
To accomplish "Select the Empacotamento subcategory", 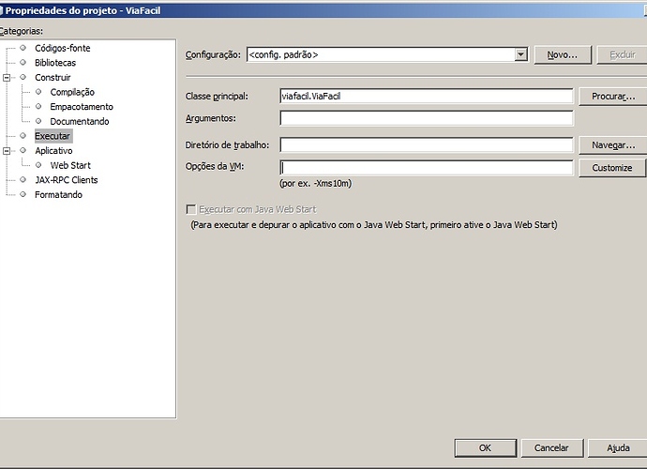I will coord(82,107).
